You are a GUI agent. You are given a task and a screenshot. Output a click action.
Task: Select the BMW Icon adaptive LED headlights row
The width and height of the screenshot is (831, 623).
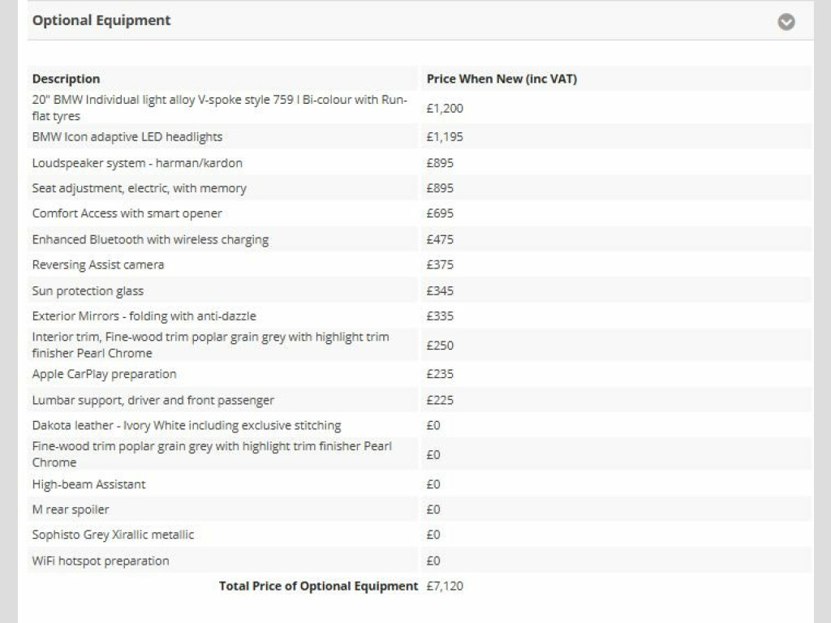point(127,137)
